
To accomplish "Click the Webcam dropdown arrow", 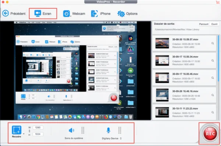I will [x=71, y=16].
